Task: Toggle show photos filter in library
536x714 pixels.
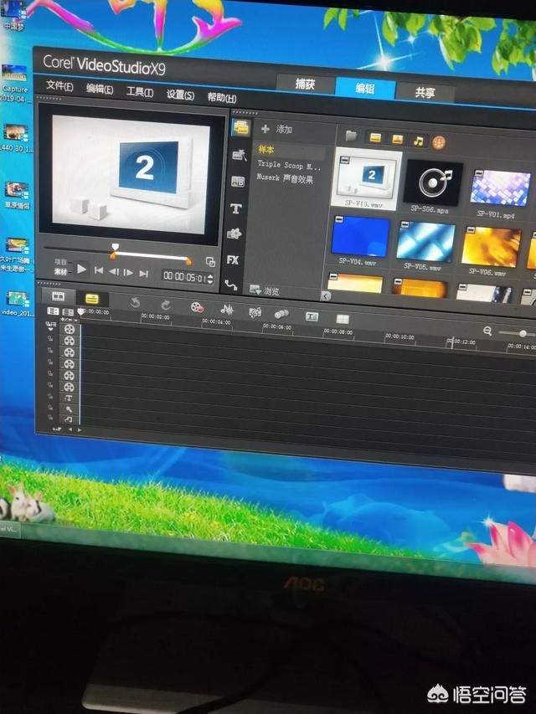Action: pyautogui.click(x=397, y=139)
